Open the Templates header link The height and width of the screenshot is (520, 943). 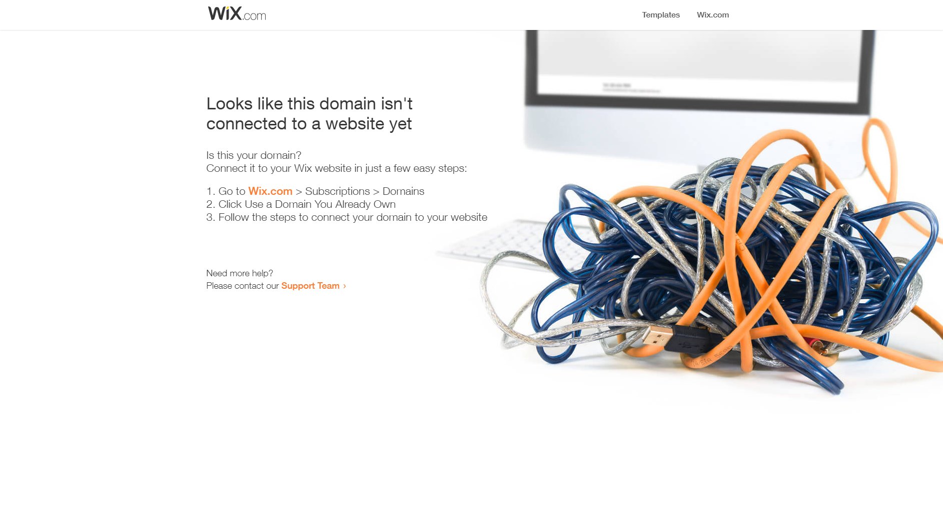pos(660,15)
